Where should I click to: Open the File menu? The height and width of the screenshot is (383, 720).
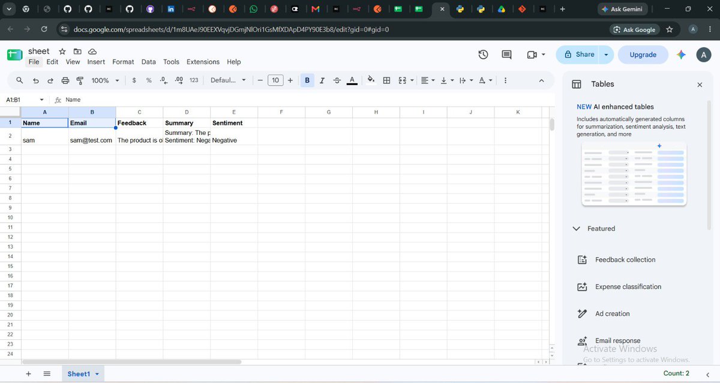click(x=34, y=62)
